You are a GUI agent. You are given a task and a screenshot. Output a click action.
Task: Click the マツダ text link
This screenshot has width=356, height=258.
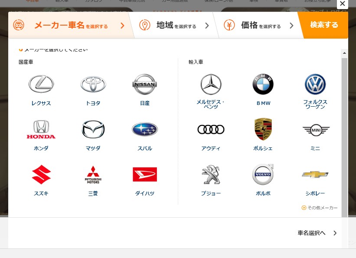click(x=93, y=148)
